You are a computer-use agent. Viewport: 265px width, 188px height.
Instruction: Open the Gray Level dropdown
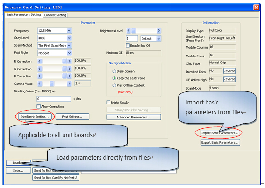[69, 38]
